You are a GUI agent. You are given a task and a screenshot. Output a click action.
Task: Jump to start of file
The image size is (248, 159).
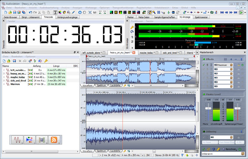click(222, 12)
